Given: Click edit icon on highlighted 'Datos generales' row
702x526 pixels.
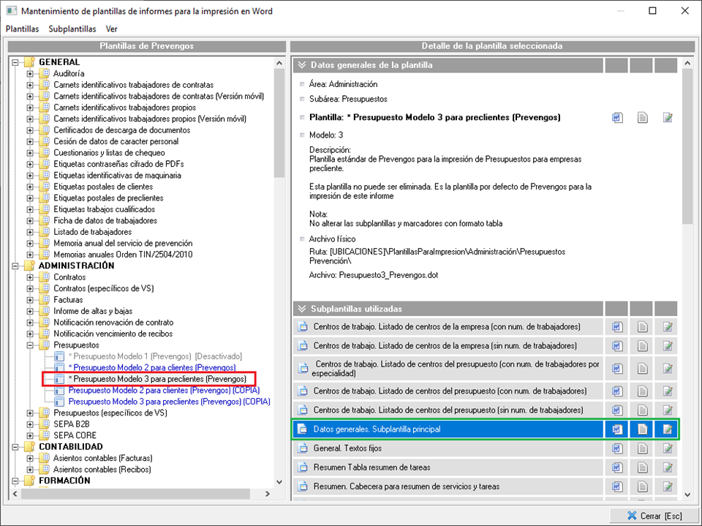Looking at the screenshot, I should tap(667, 429).
